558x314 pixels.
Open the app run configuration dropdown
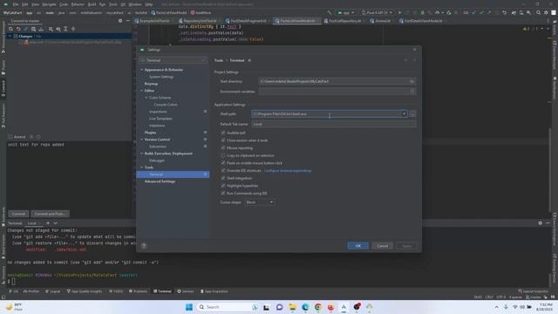(346, 12)
